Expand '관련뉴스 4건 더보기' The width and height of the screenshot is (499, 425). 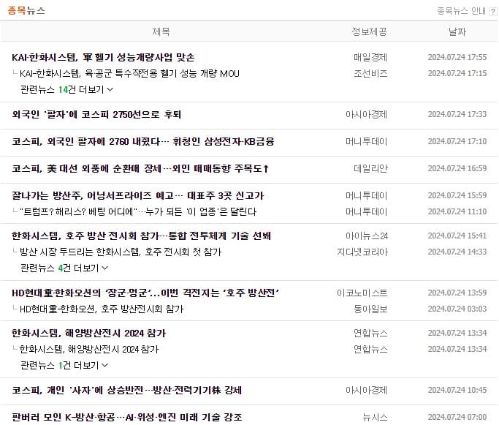(x=64, y=268)
